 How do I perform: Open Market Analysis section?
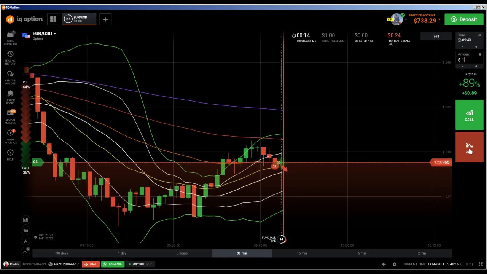(x=10, y=117)
